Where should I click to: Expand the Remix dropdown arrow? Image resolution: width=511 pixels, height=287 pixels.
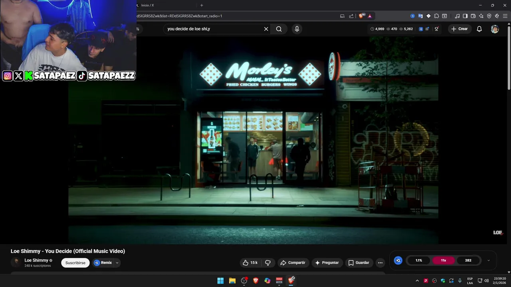click(117, 263)
